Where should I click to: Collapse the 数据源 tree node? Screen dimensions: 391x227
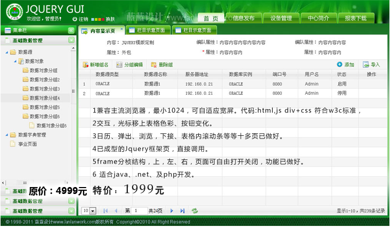pyautogui.click(x=7, y=52)
